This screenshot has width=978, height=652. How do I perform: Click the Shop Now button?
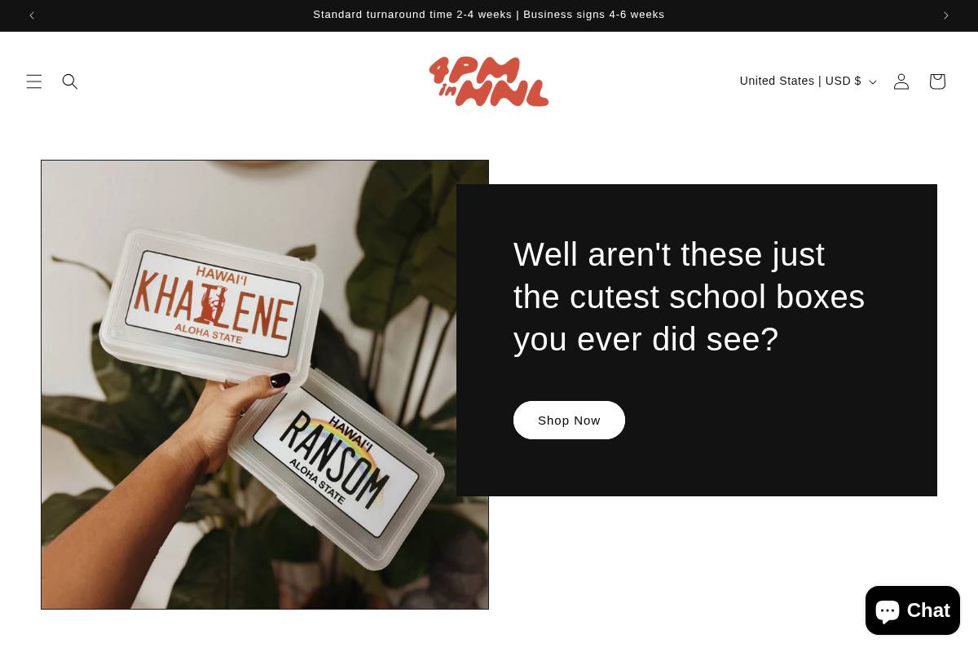[569, 420]
